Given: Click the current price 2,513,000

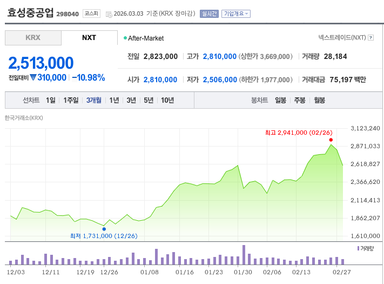Looking at the screenshot, I should click(41, 63).
